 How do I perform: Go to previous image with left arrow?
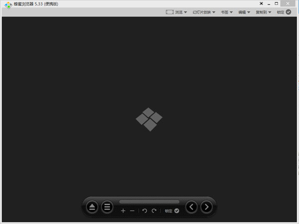[191, 207]
